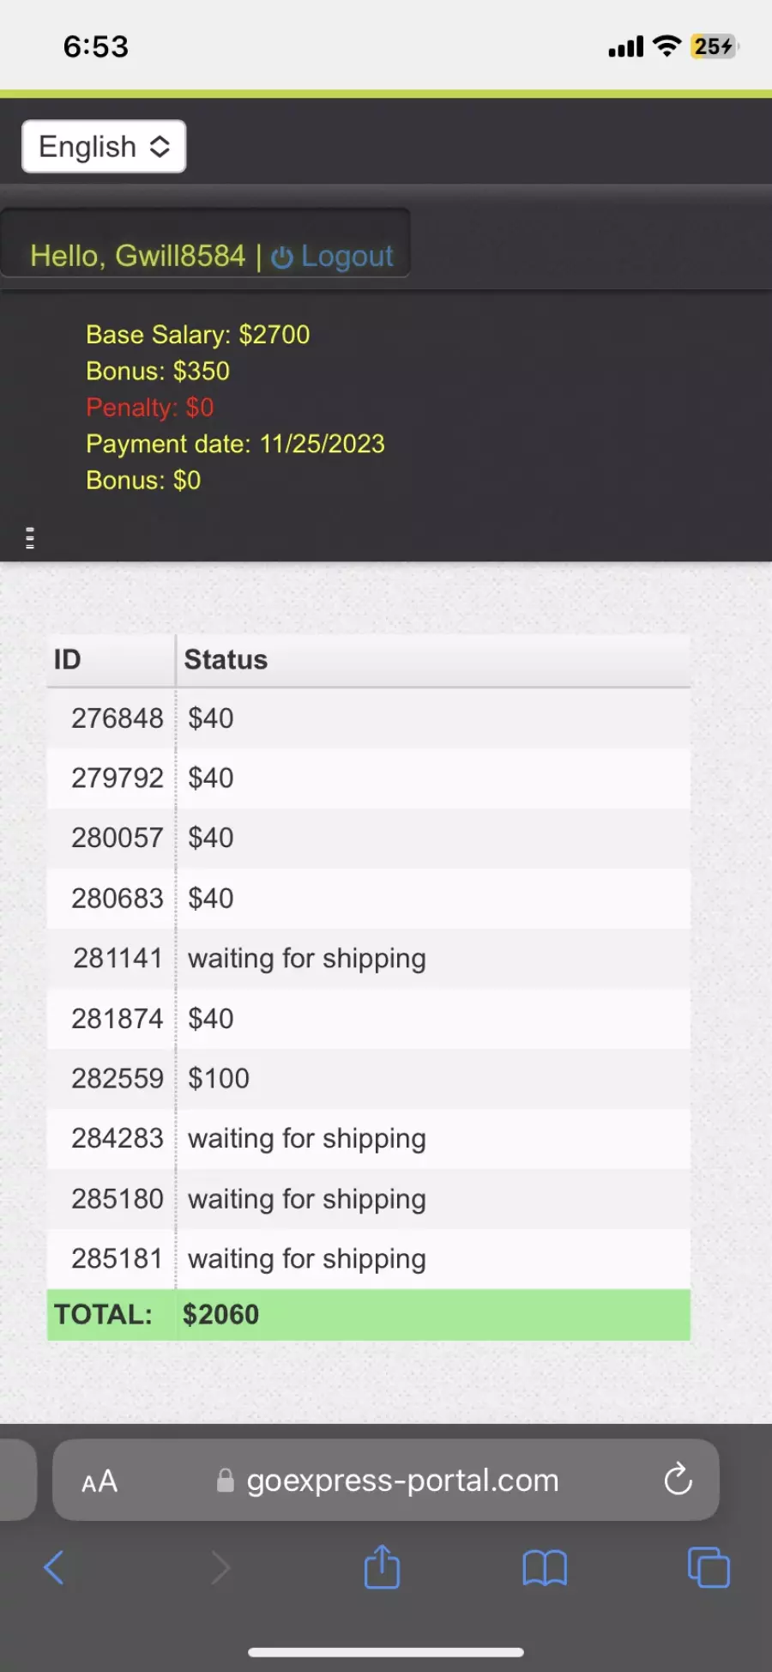Image resolution: width=772 pixels, height=1672 pixels.
Task: Click the Status column header
Action: pos(226,659)
